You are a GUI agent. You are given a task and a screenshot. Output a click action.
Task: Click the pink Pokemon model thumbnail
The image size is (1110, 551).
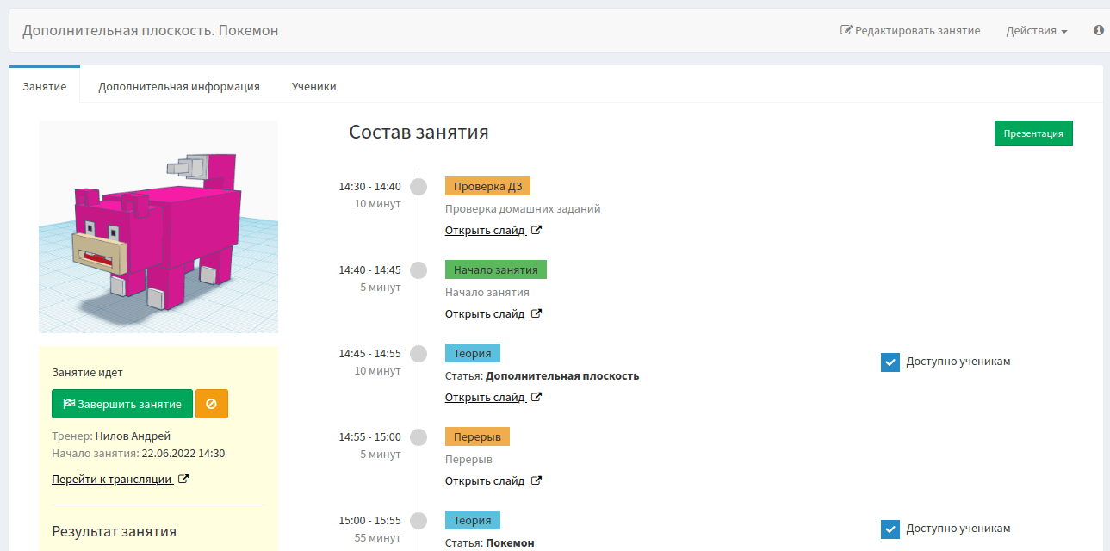(x=158, y=226)
